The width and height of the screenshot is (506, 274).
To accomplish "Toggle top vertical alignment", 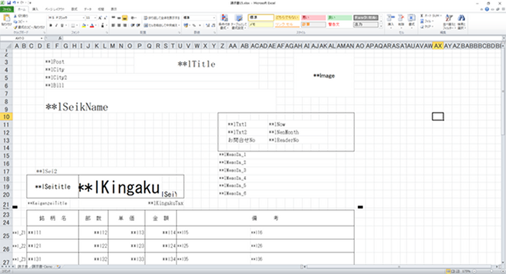I will tap(113, 18).
